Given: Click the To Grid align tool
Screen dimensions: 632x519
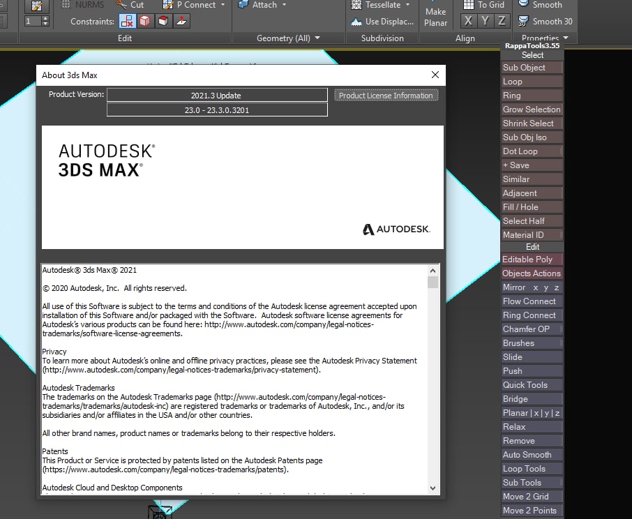Looking at the screenshot, I should tap(483, 5).
